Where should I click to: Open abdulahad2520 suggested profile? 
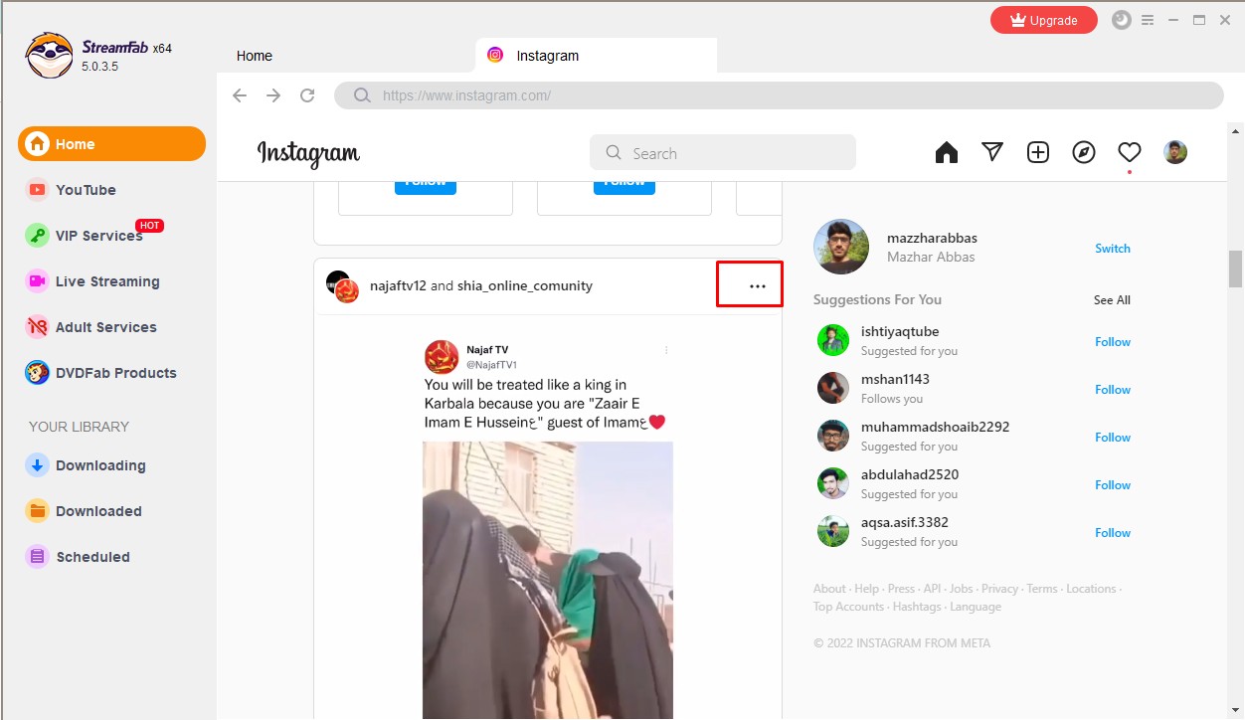pos(910,475)
